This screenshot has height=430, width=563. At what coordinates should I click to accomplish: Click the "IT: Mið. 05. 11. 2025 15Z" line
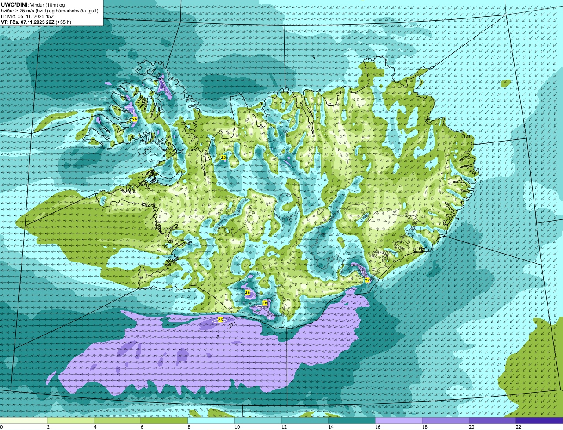click(x=27, y=16)
